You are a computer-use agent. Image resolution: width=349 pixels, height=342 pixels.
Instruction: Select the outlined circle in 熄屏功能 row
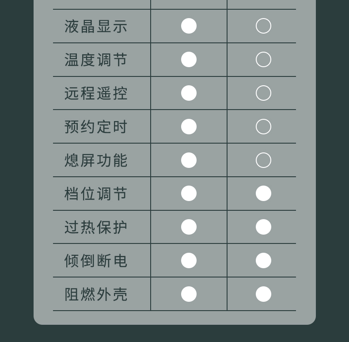point(263,160)
